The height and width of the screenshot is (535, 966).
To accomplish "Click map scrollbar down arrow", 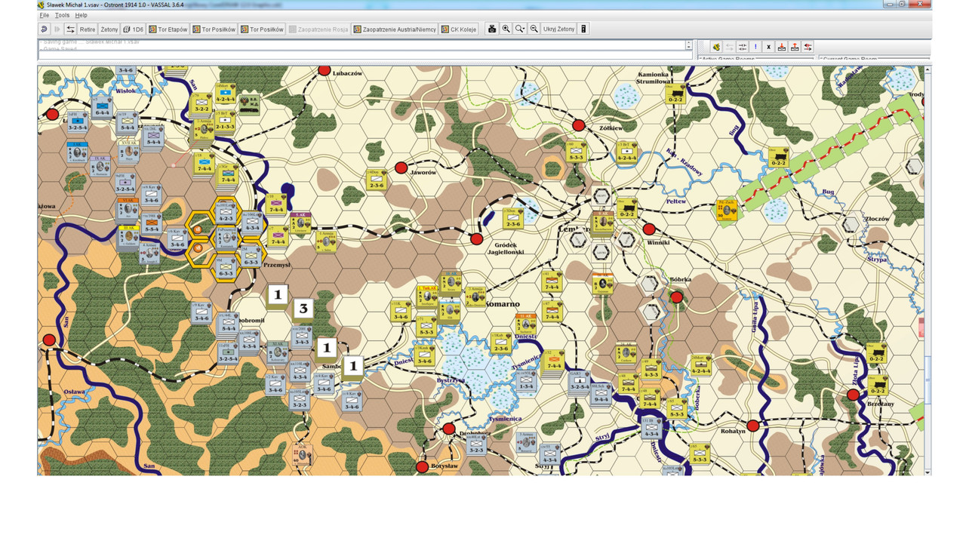I will click(x=928, y=471).
